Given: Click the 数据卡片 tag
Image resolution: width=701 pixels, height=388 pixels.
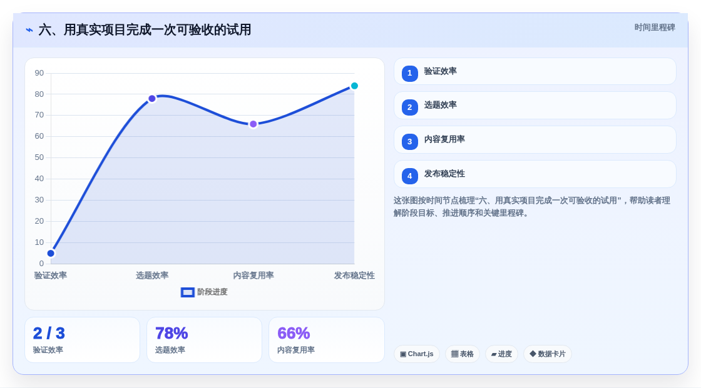Looking at the screenshot, I should pos(548,354).
